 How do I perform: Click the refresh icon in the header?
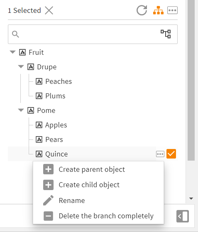pyautogui.click(x=142, y=10)
